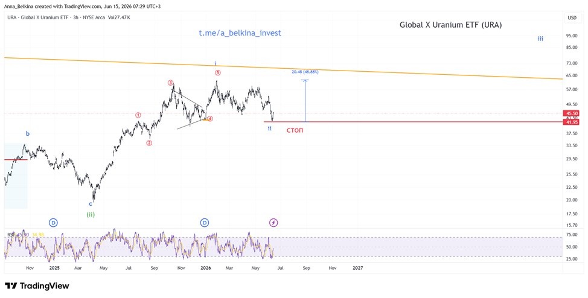The width and height of the screenshot is (588, 298).
Task: Click the 37.50 price axis value
Action: 572,133
